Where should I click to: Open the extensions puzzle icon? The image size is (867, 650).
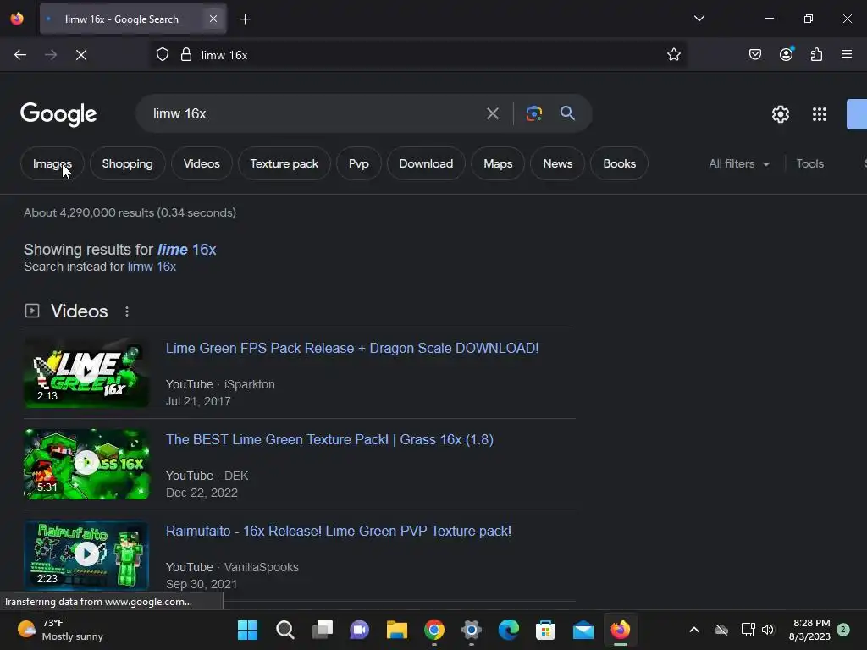point(816,55)
